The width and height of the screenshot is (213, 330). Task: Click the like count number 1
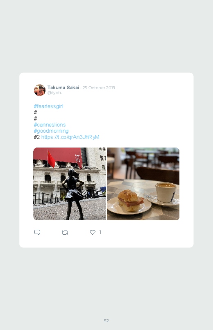[100, 232]
